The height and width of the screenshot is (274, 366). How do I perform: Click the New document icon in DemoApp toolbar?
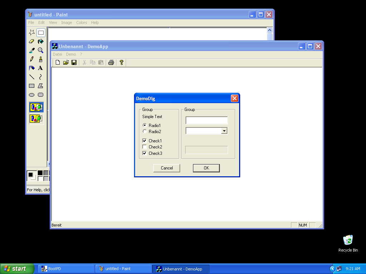click(58, 62)
